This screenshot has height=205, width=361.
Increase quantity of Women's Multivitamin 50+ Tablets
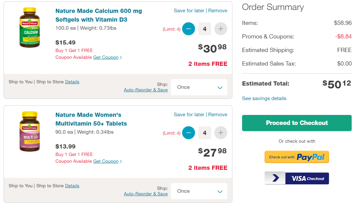click(220, 133)
